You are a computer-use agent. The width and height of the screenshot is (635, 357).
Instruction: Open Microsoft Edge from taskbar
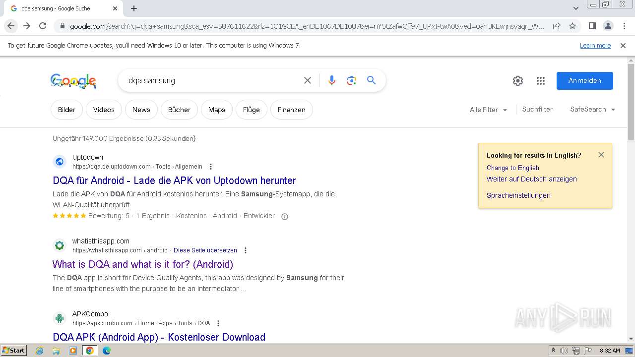tap(106, 351)
